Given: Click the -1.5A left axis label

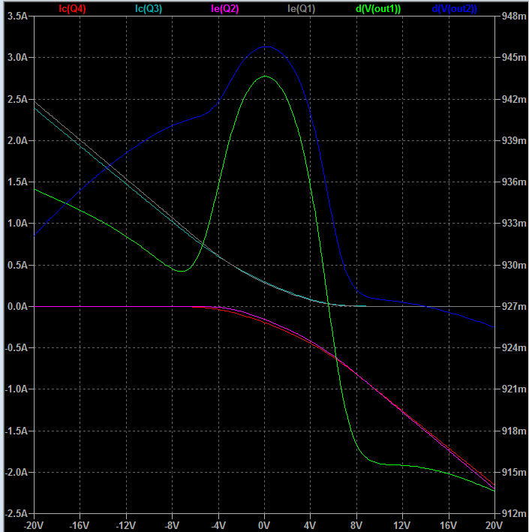Looking at the screenshot, I should [16, 431].
